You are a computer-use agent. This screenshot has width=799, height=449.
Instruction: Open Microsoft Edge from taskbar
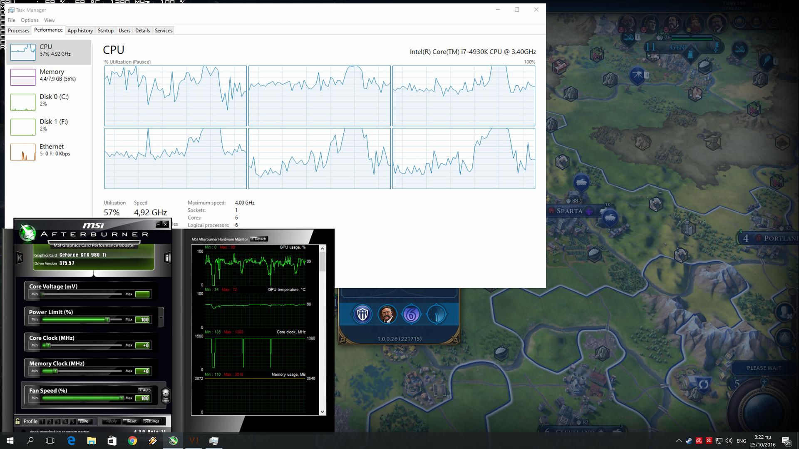click(x=71, y=441)
